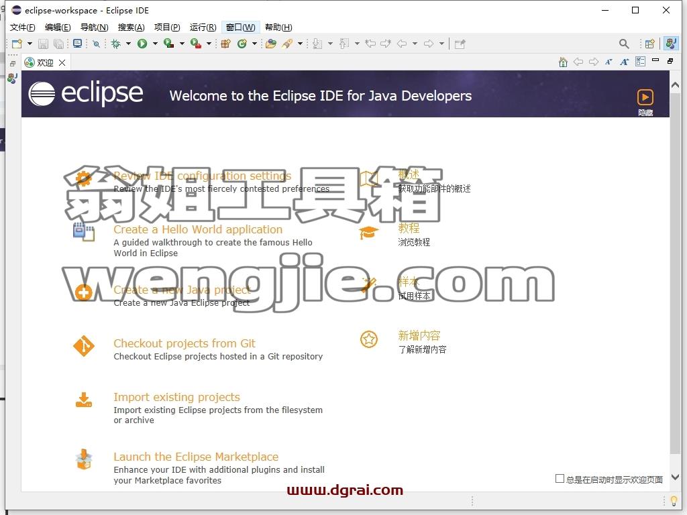Open Import existing projects link
The width and height of the screenshot is (687, 515).
point(176,397)
